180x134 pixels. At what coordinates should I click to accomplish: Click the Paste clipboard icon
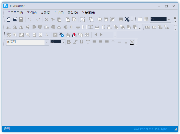pyautogui.click(x=68, y=19)
